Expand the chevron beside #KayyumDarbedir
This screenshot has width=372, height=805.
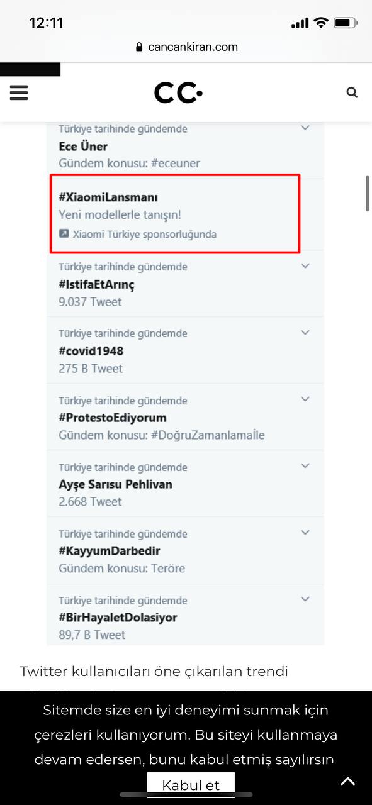pos(305,533)
